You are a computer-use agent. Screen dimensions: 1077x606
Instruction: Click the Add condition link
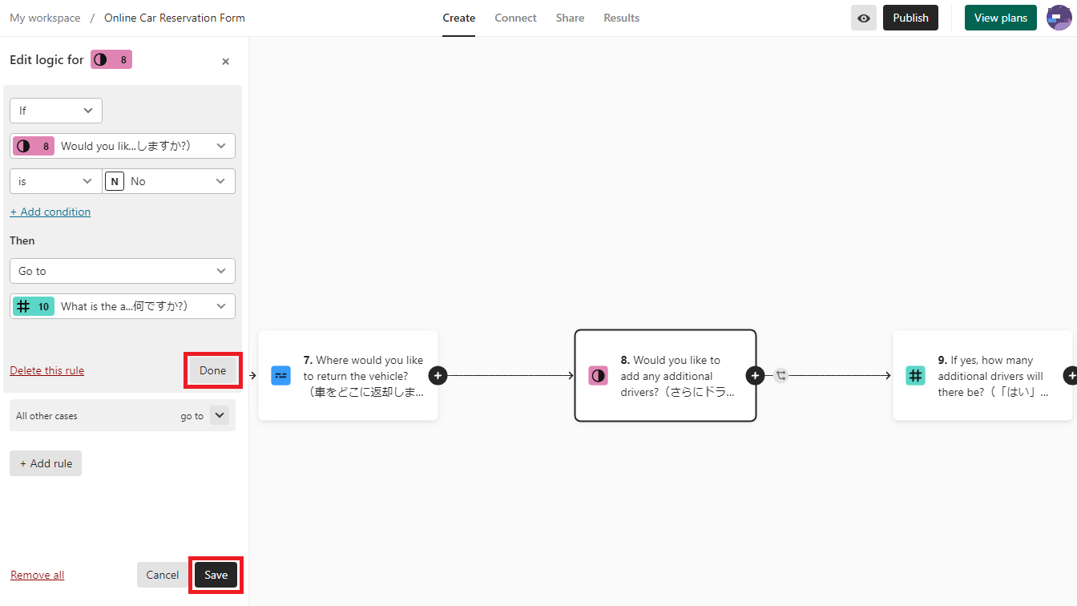(50, 212)
